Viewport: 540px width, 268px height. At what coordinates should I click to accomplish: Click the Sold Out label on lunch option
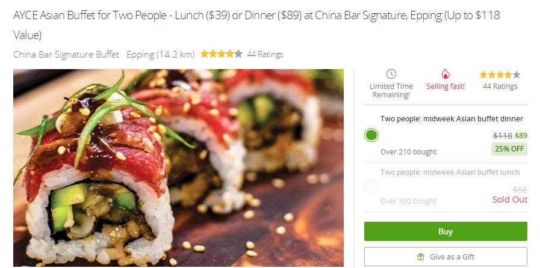pos(510,199)
